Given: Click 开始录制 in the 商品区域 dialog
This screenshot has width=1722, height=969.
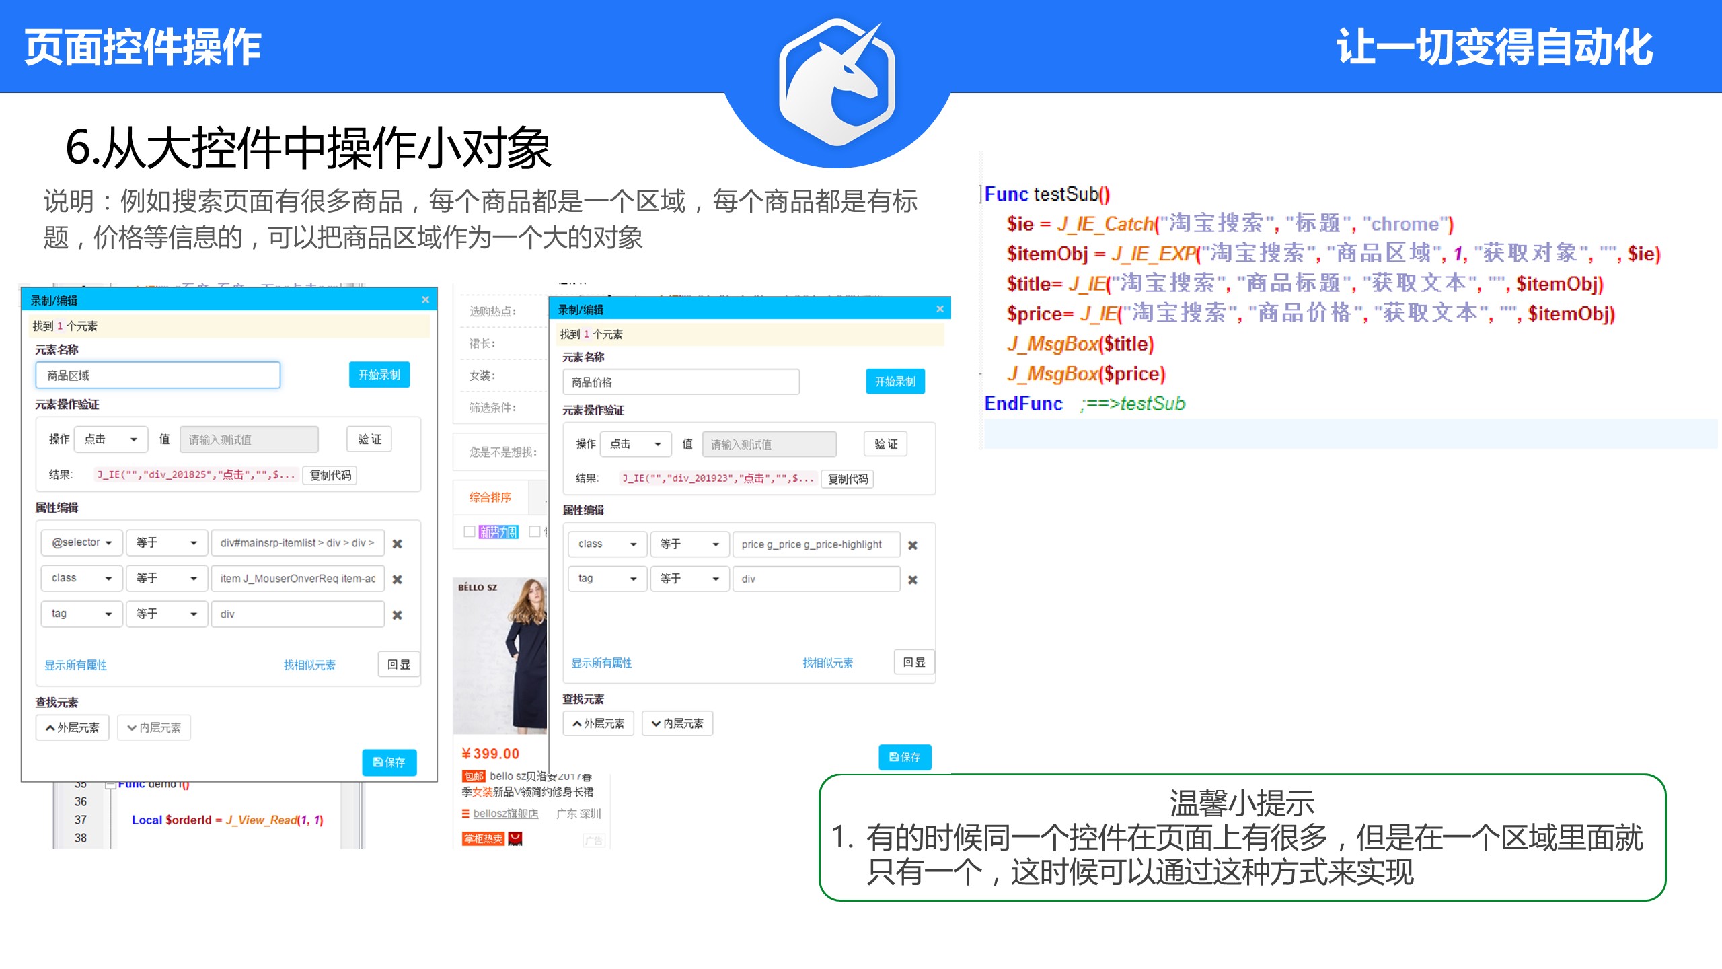Looking at the screenshot, I should (x=379, y=375).
